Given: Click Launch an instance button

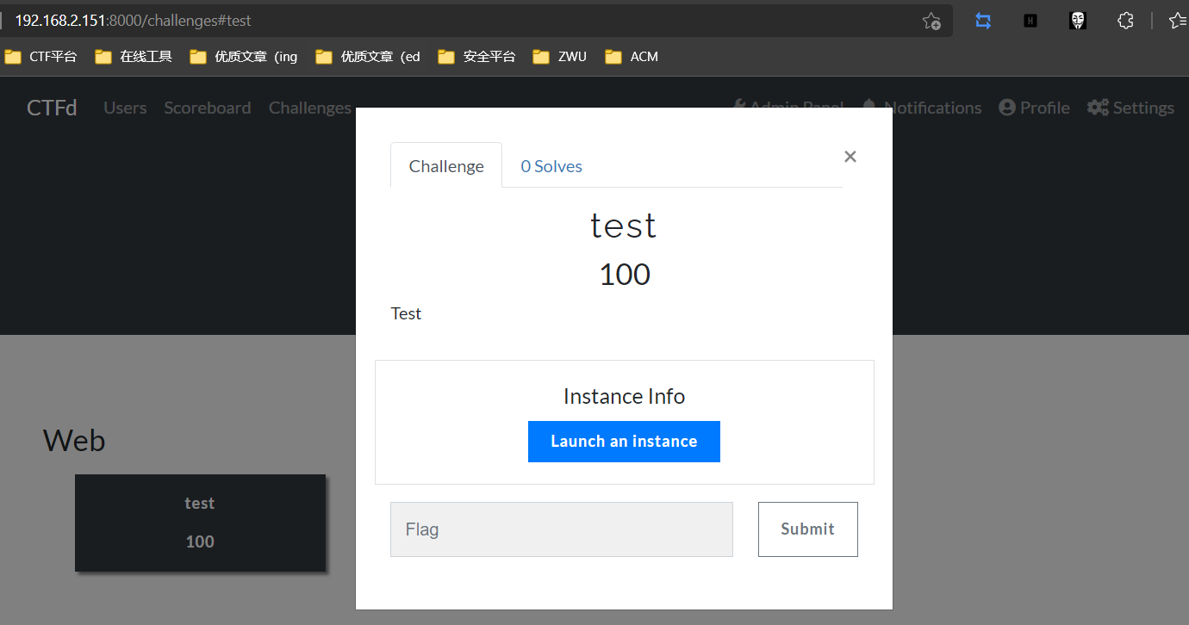Looking at the screenshot, I should (x=624, y=442).
